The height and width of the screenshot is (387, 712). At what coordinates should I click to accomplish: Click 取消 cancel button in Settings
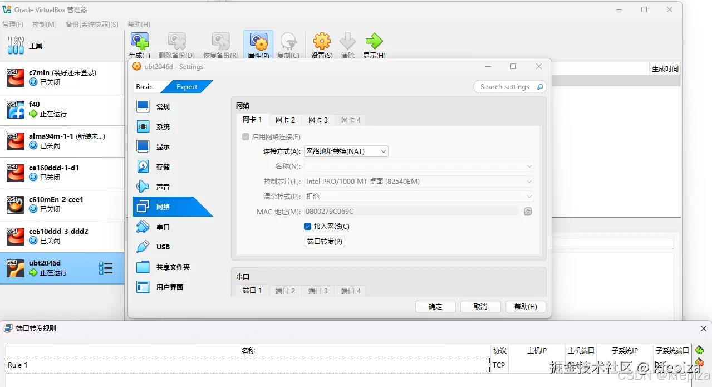pyautogui.click(x=480, y=306)
